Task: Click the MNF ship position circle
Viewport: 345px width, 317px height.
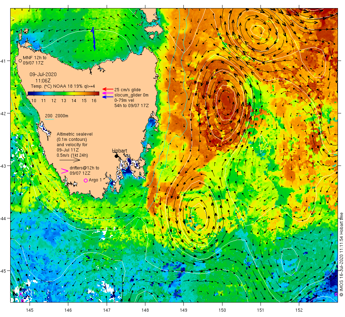Action: [20, 61]
